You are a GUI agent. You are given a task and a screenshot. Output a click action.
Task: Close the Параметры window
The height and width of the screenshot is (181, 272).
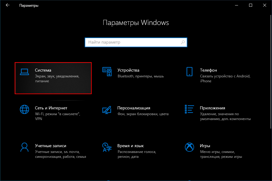(265, 5)
